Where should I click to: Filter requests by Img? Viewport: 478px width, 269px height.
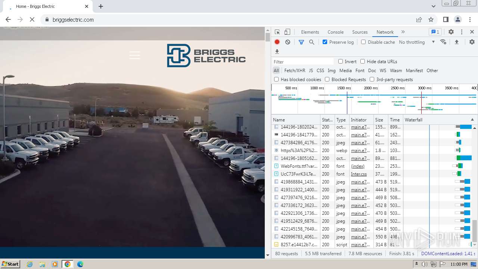[332, 71]
